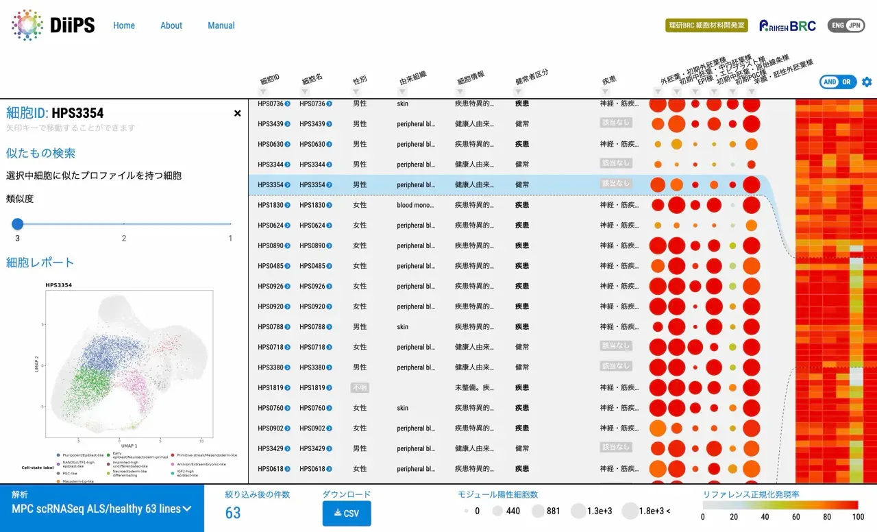Toggle language between ENG and JPN

[846, 25]
